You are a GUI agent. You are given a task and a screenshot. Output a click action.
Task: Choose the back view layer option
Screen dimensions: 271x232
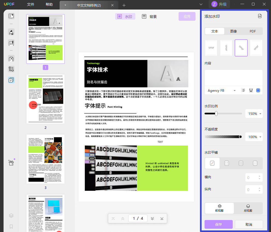click(x=248, y=208)
